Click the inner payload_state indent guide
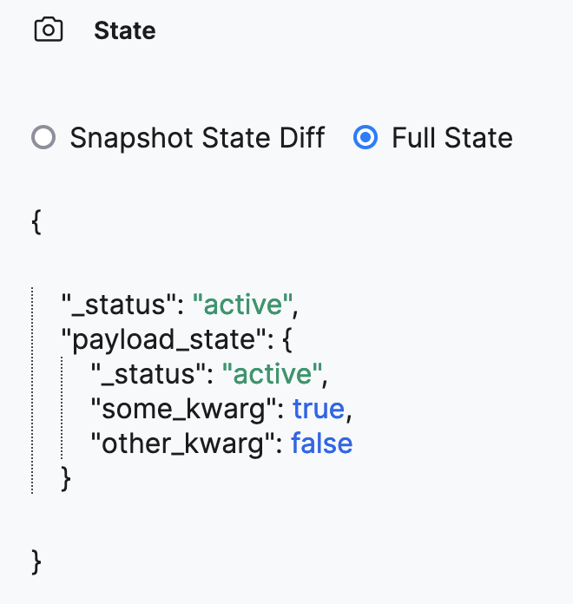 click(x=62, y=408)
